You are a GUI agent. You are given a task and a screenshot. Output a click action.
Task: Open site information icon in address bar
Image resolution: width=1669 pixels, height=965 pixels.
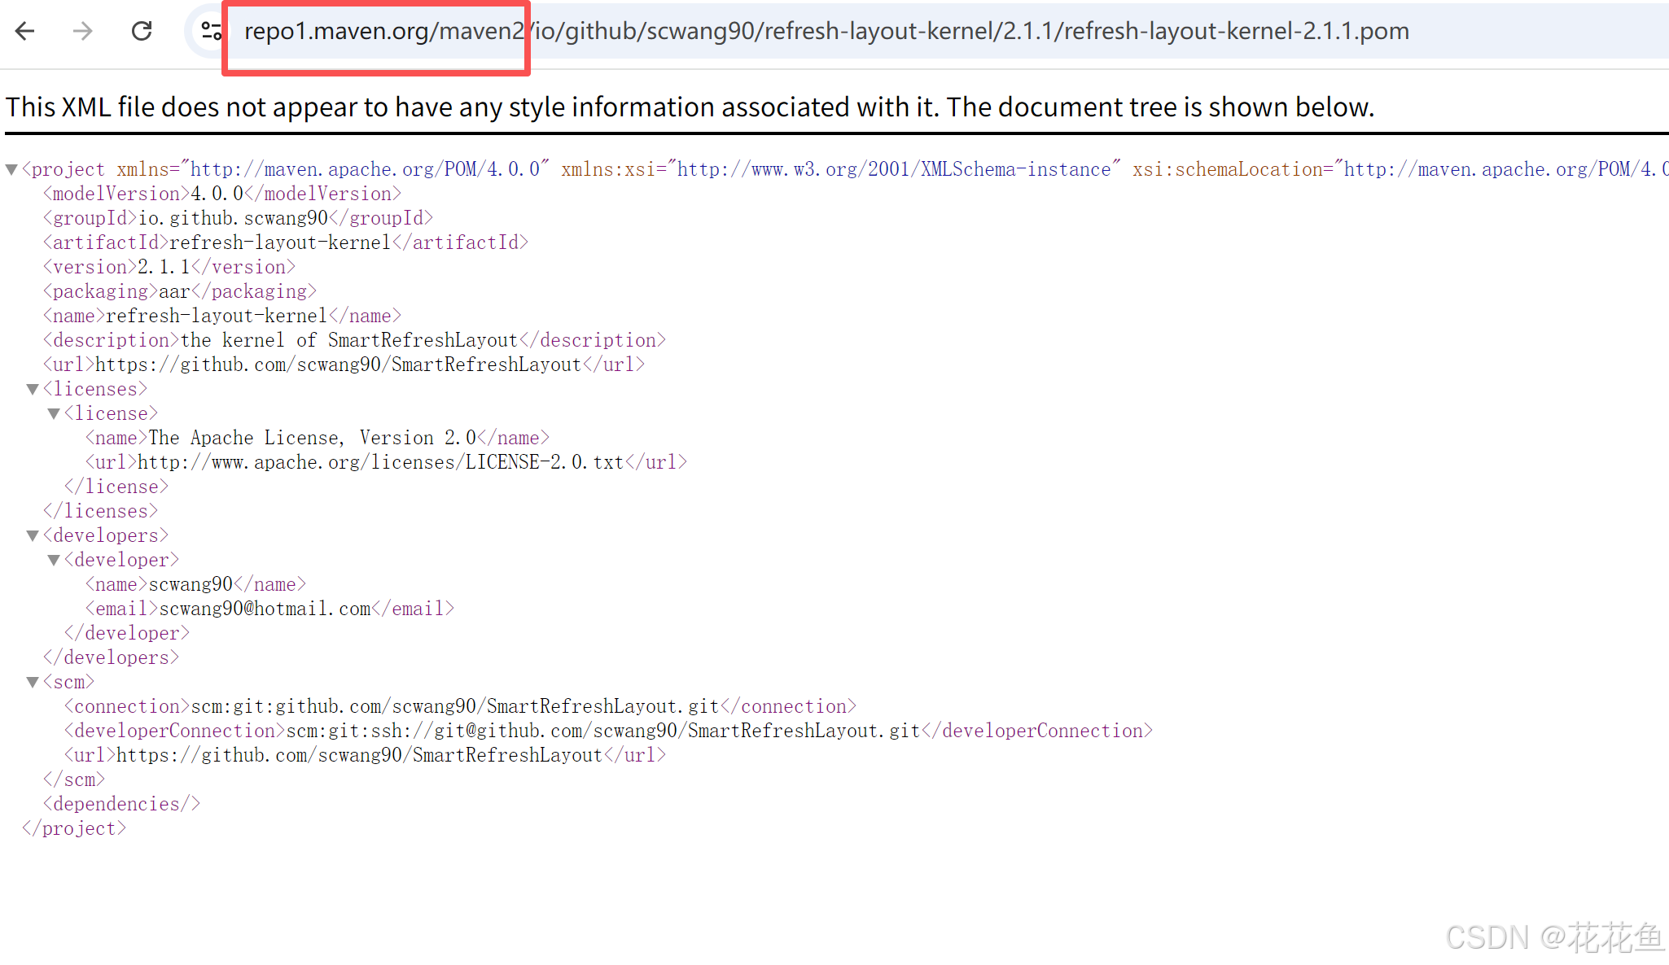(x=212, y=31)
